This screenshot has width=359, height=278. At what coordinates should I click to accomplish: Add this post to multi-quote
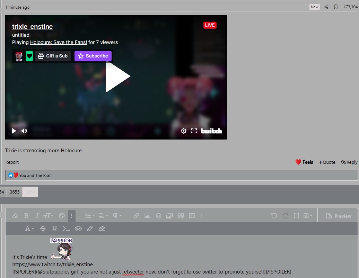[x=327, y=162]
